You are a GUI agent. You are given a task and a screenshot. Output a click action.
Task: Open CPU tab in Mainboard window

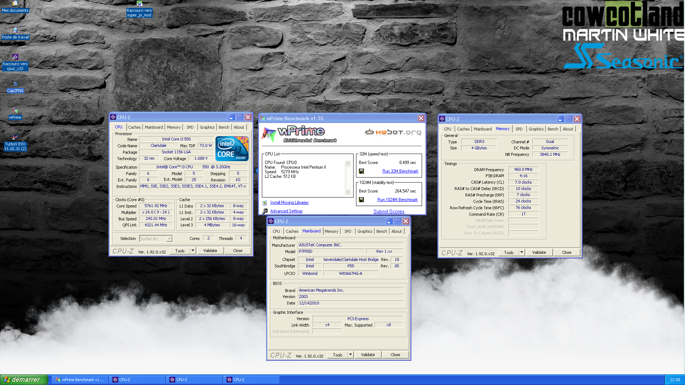point(276,231)
